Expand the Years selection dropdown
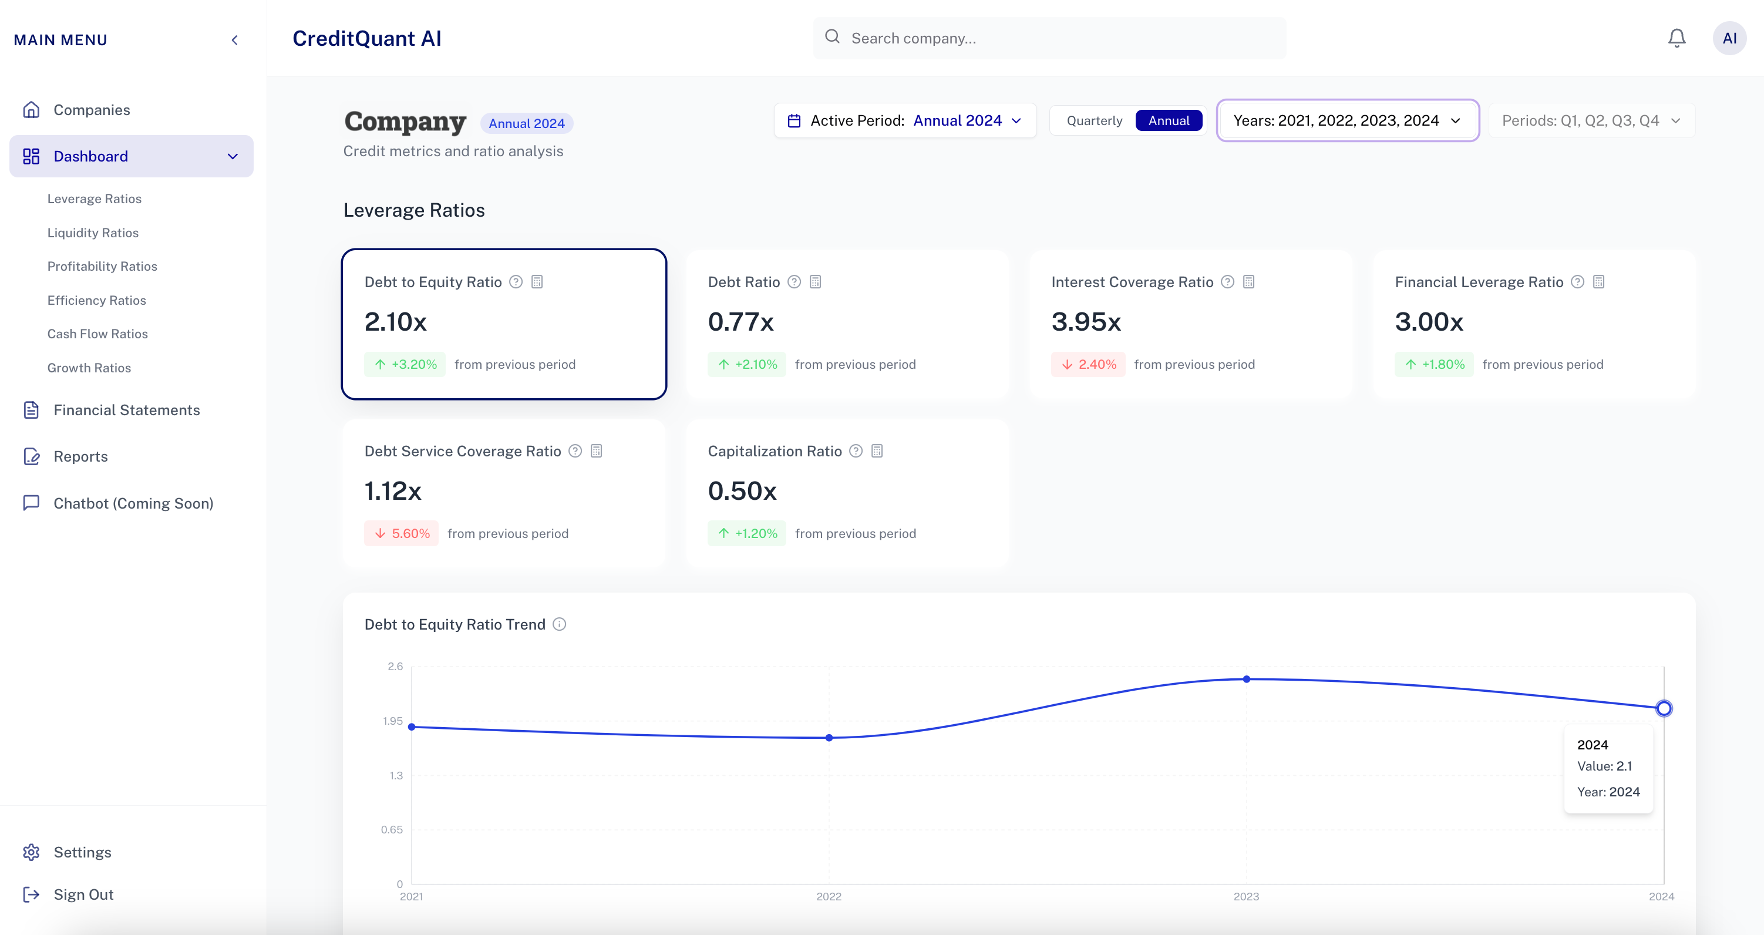 pos(1346,120)
